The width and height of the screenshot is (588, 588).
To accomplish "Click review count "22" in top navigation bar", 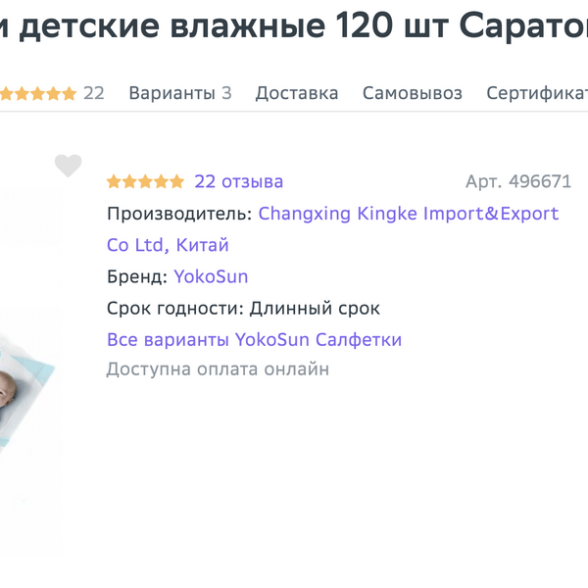I will (x=94, y=93).
